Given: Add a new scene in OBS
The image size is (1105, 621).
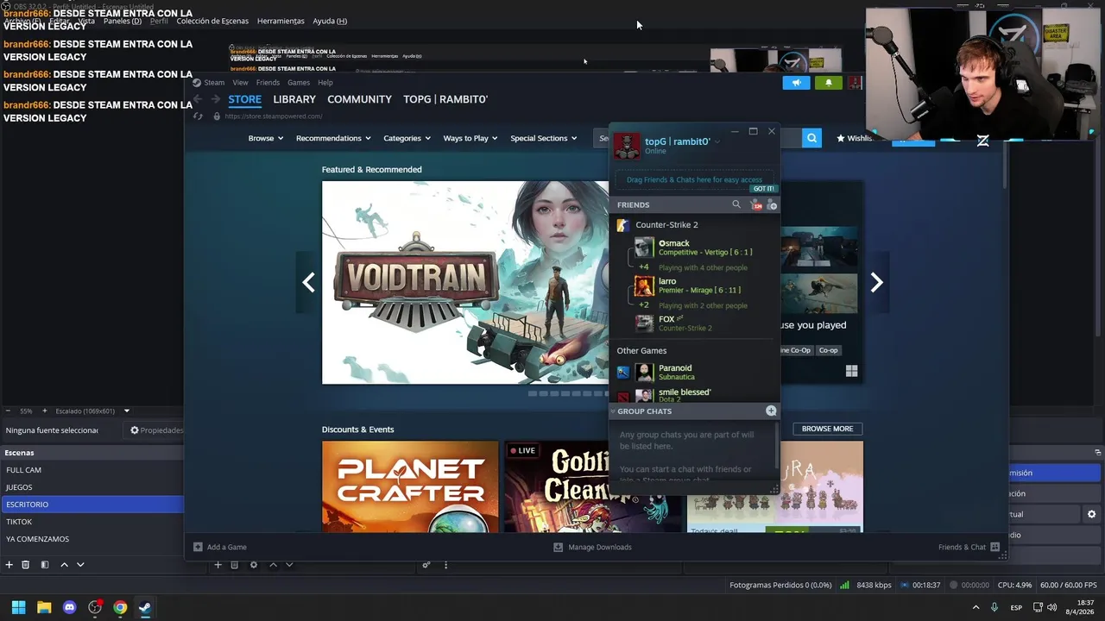Looking at the screenshot, I should point(9,565).
